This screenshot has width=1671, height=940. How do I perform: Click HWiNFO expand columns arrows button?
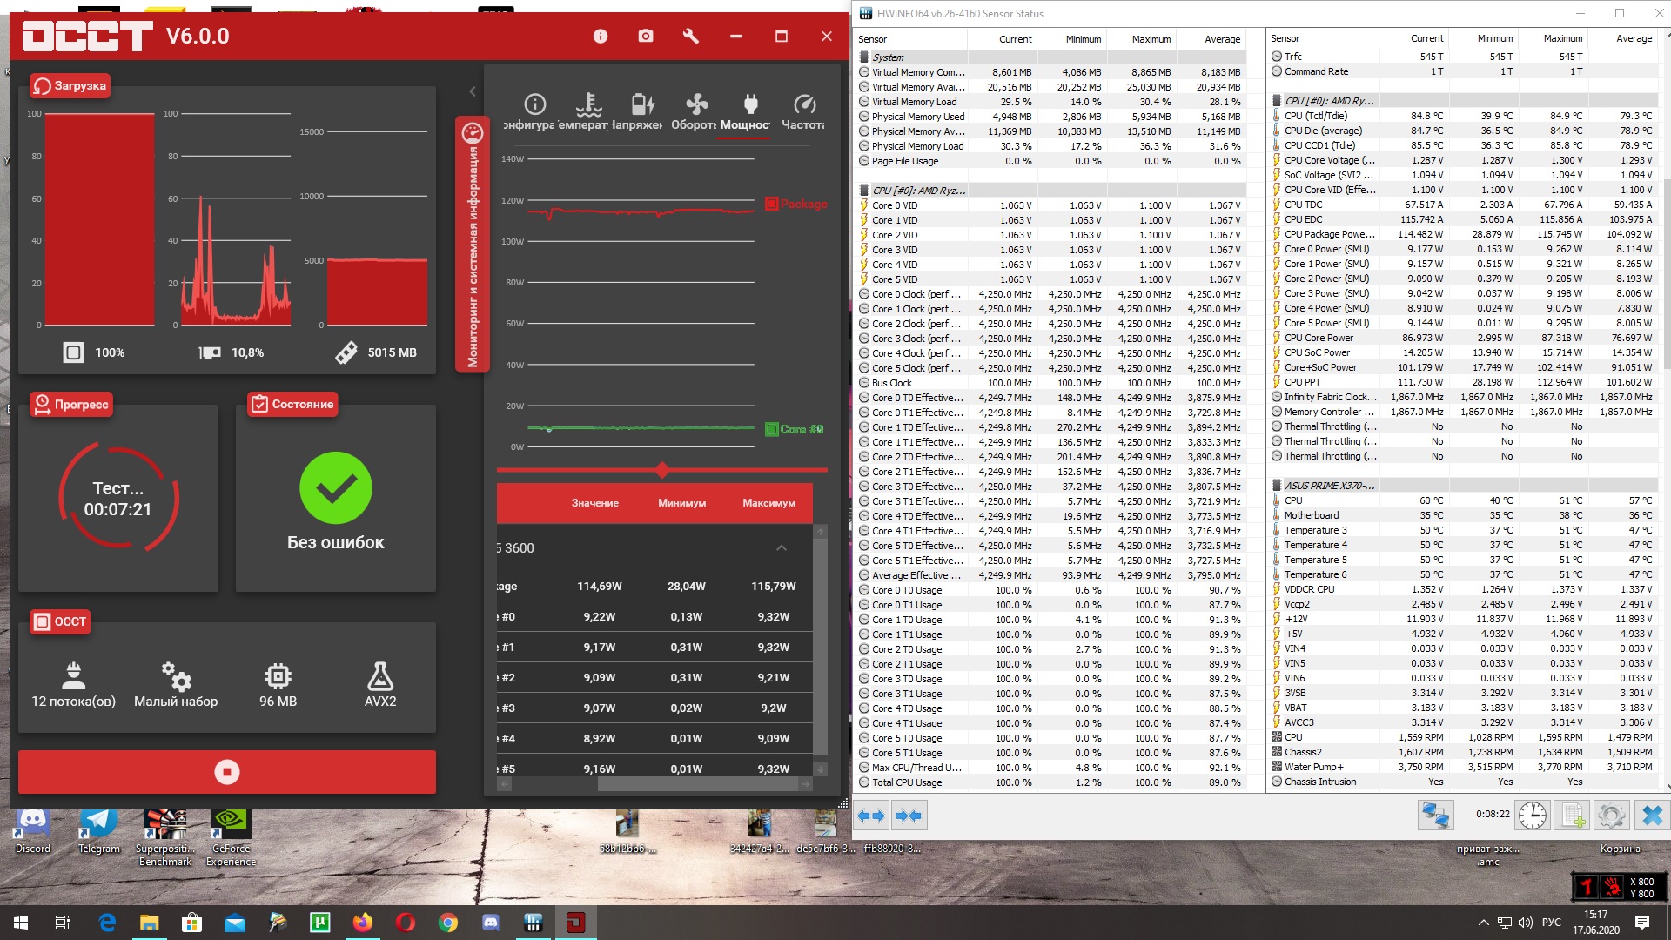[x=871, y=816]
